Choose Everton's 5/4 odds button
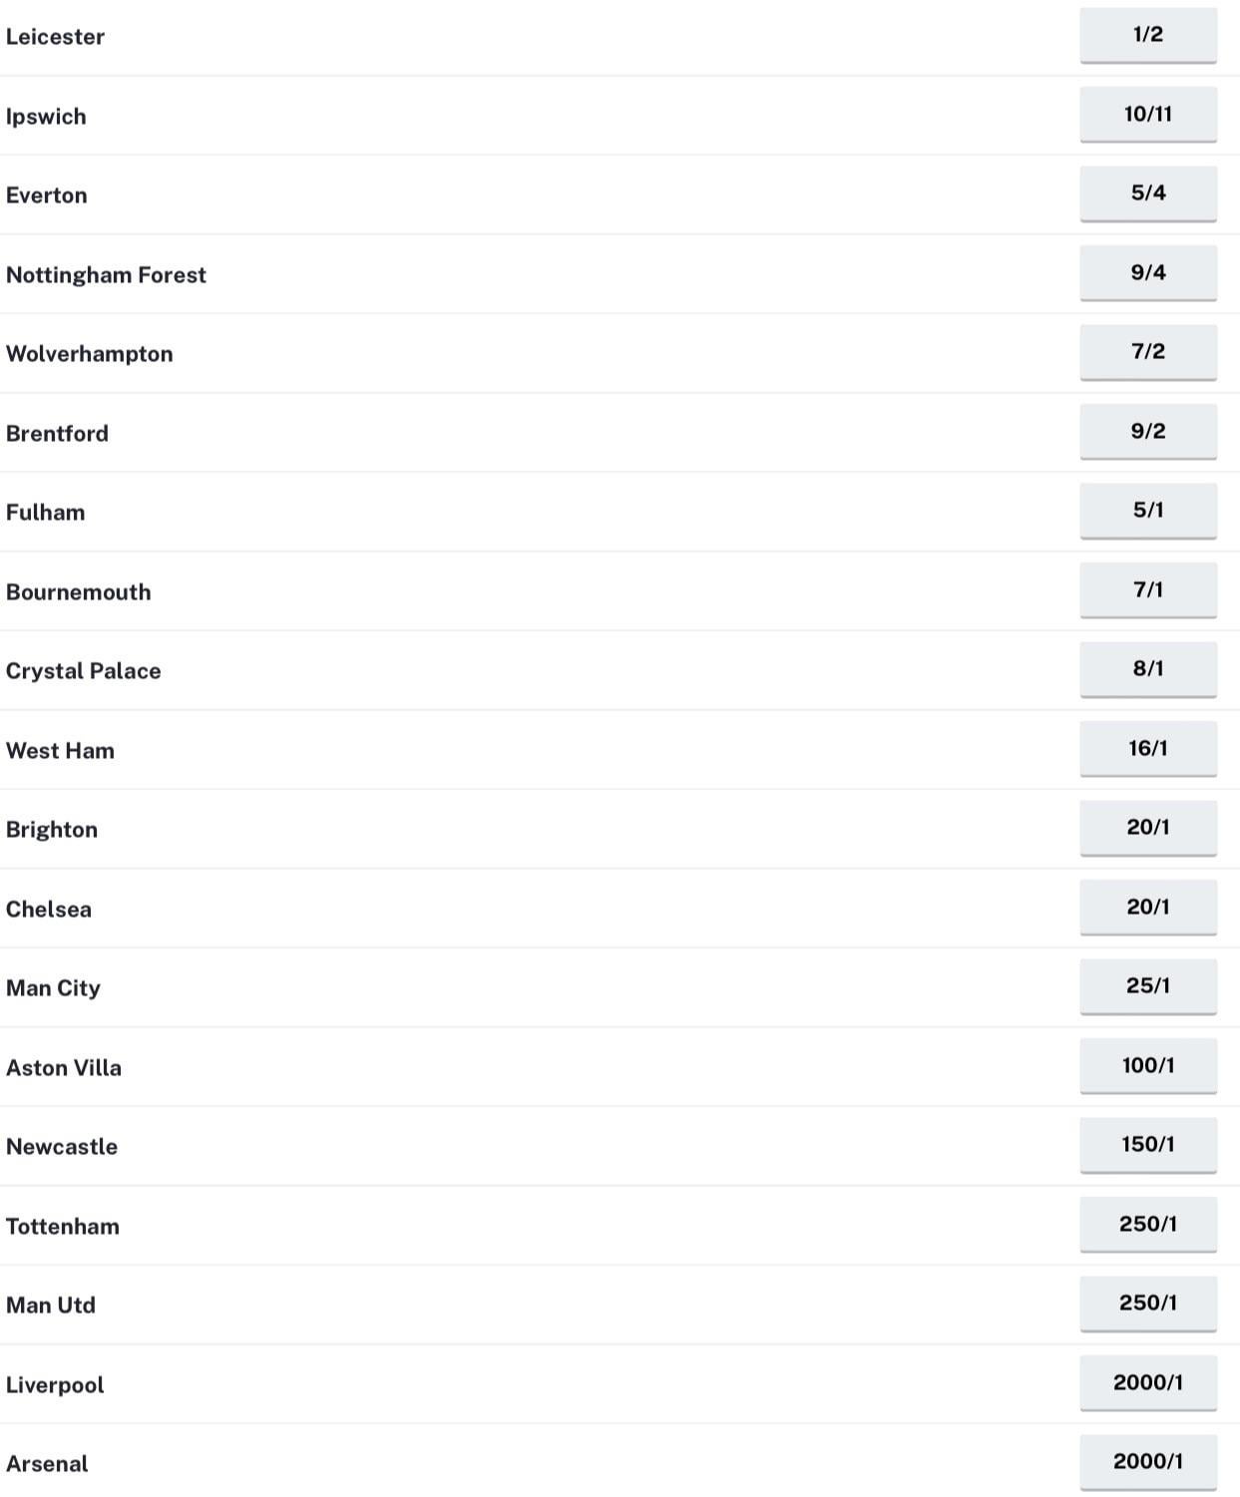Image resolution: width=1240 pixels, height=1497 pixels. tap(1148, 193)
